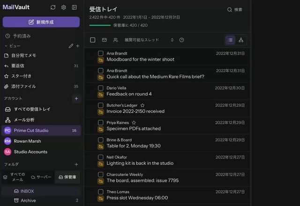Image resolution: width=300 pixels, height=206 pixels.
Task: Toggle star beside Priya Raines
Action: coord(134,123)
